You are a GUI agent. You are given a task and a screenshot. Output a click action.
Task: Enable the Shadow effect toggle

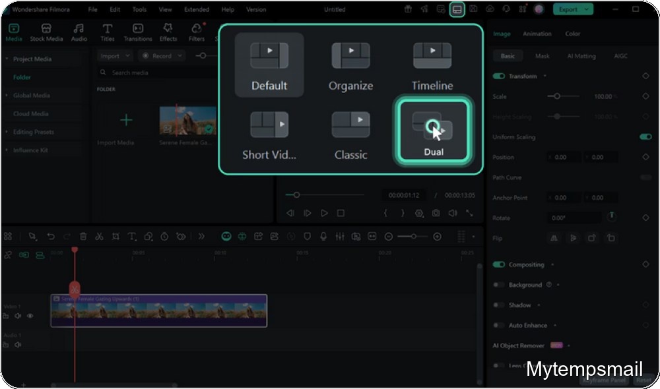[x=498, y=305]
